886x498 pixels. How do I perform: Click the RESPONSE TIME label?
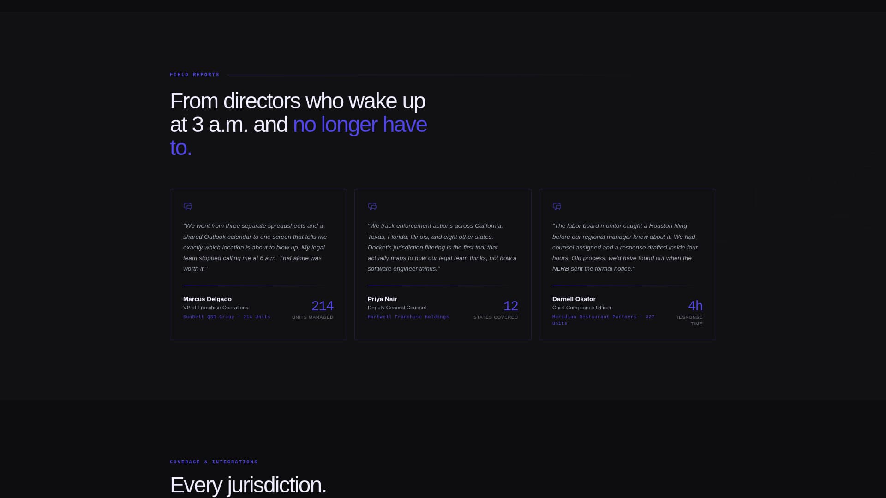[689, 320]
